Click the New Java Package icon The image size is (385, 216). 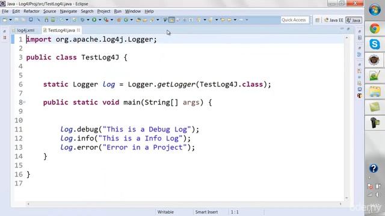tap(119, 20)
